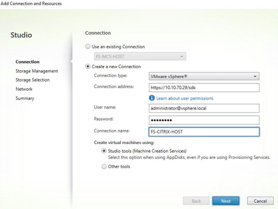Click the Next button
The image size is (278, 209).
point(226,201)
